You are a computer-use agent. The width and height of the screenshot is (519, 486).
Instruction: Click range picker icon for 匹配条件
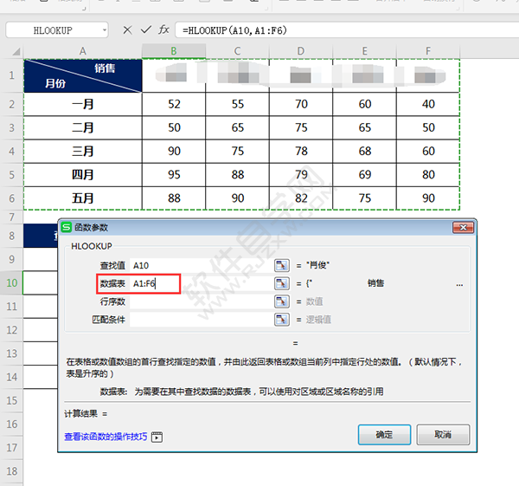(x=282, y=320)
